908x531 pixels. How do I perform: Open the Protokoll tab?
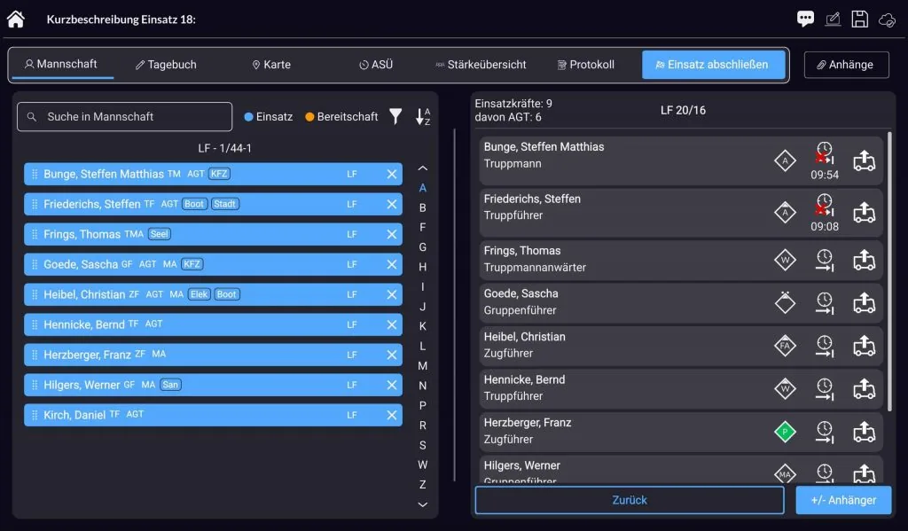585,65
